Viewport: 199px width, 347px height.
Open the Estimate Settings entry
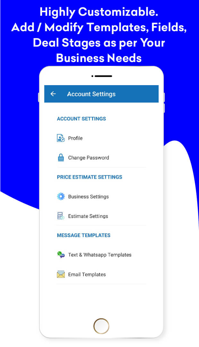point(101,216)
